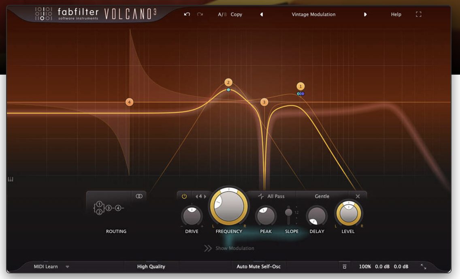Click the SLOPE slider handle
The width and height of the screenshot is (460, 279).
(288, 212)
